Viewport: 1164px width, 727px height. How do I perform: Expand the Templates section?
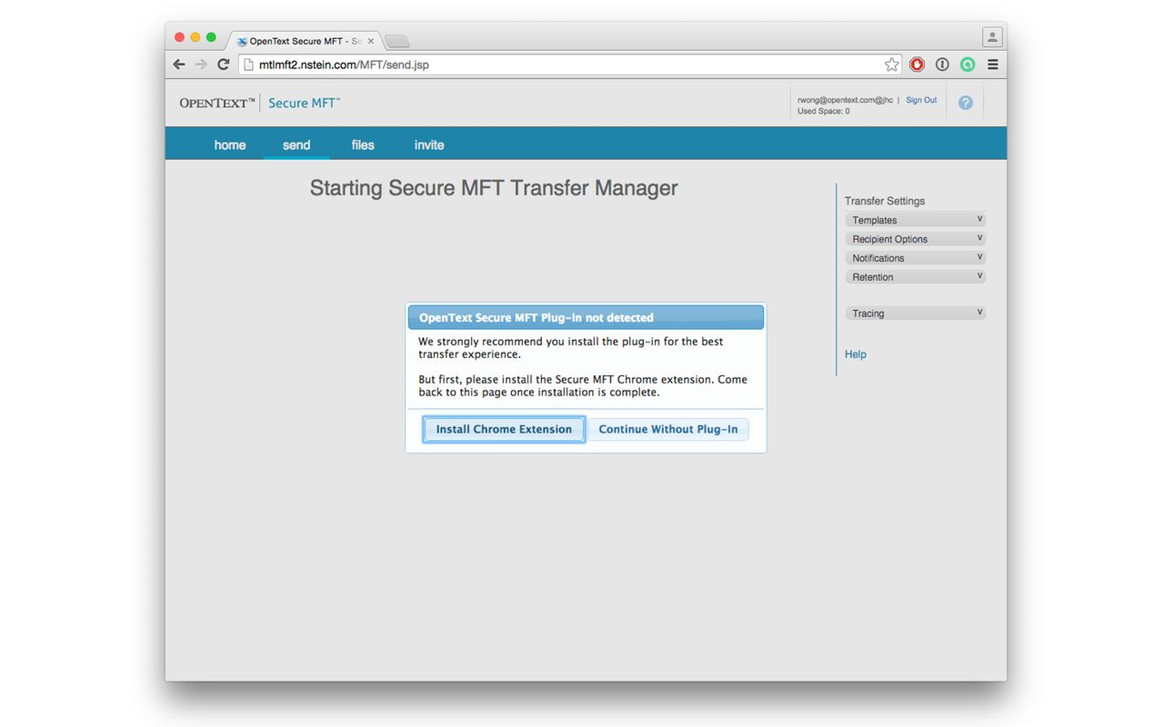915,220
